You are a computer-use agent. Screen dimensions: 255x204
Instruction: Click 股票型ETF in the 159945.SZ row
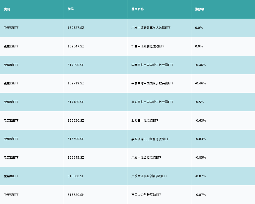coord(11,158)
